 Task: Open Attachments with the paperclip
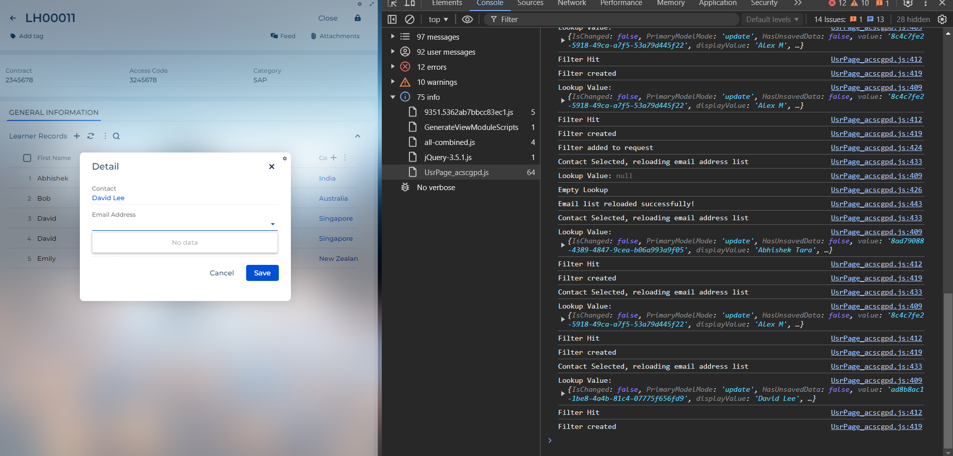coord(335,36)
